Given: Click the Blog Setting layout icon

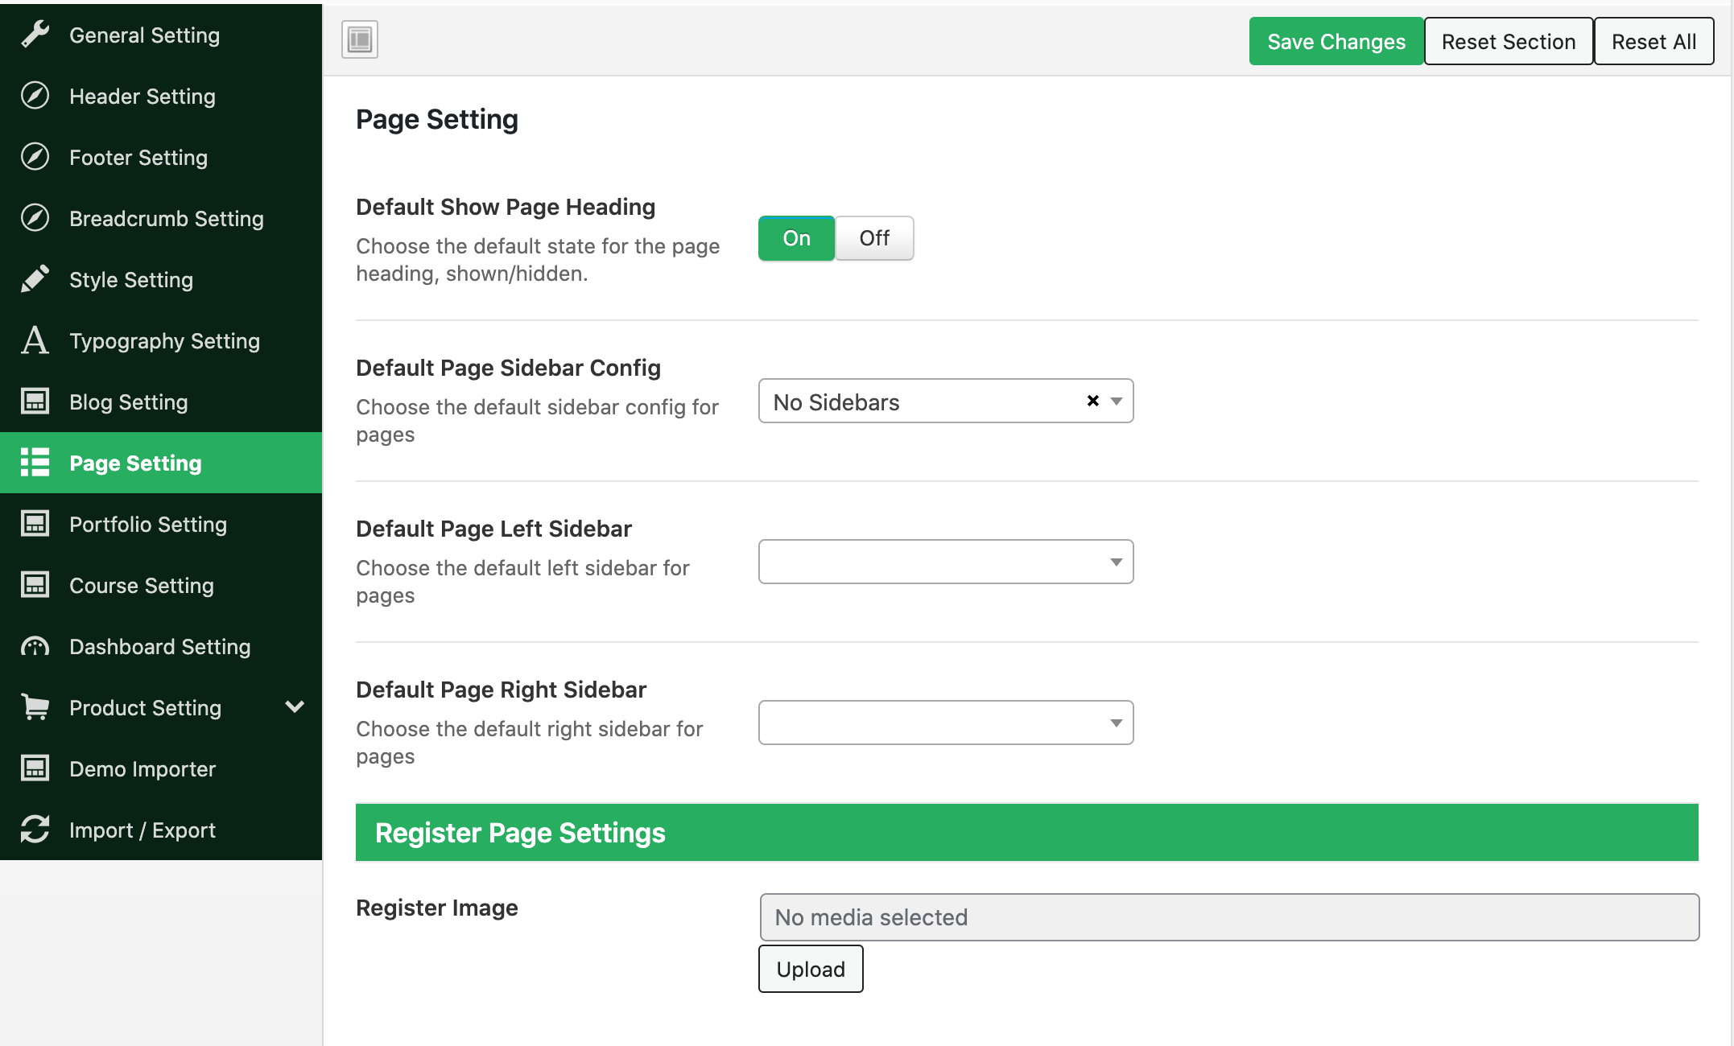Looking at the screenshot, I should (35, 402).
